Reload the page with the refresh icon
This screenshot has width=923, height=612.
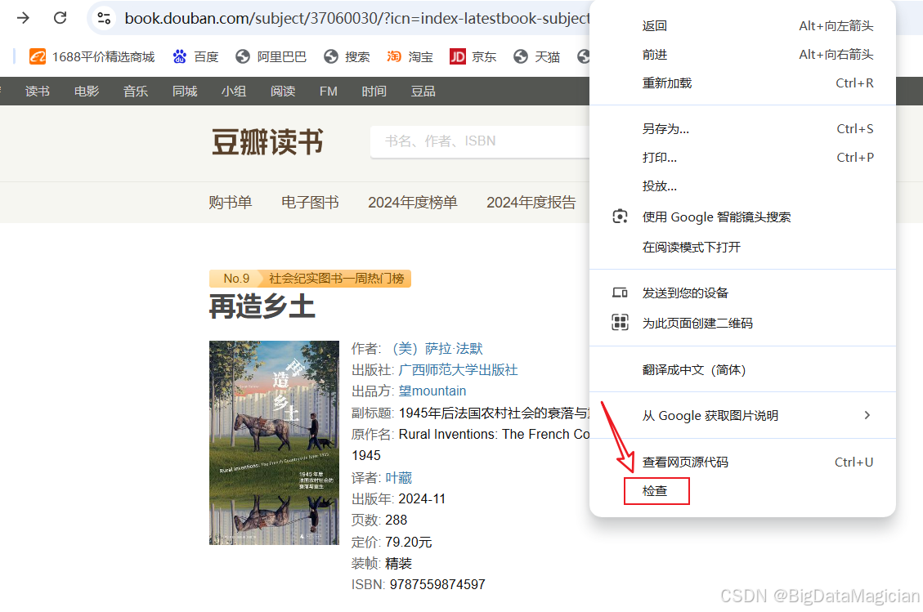point(60,18)
